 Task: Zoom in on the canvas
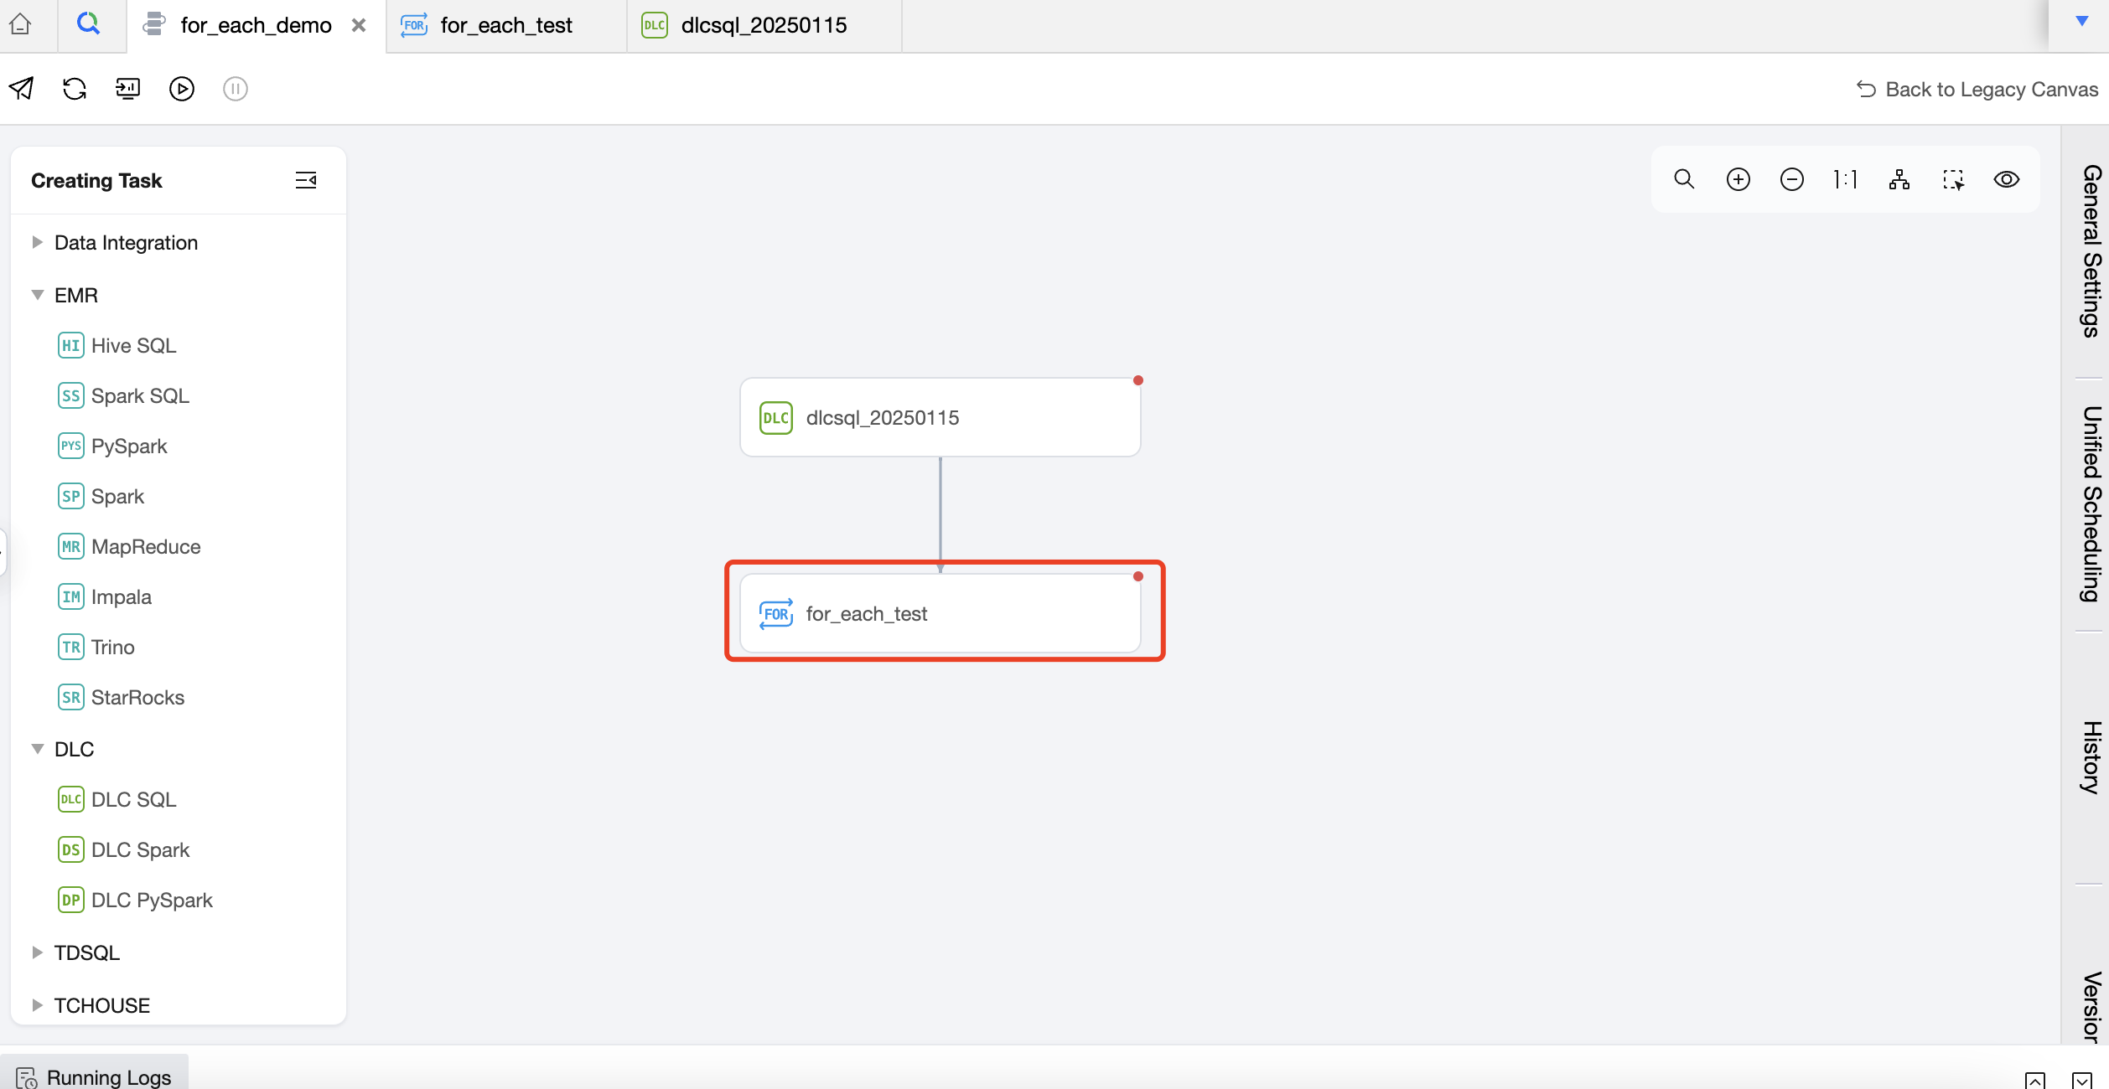(1738, 179)
